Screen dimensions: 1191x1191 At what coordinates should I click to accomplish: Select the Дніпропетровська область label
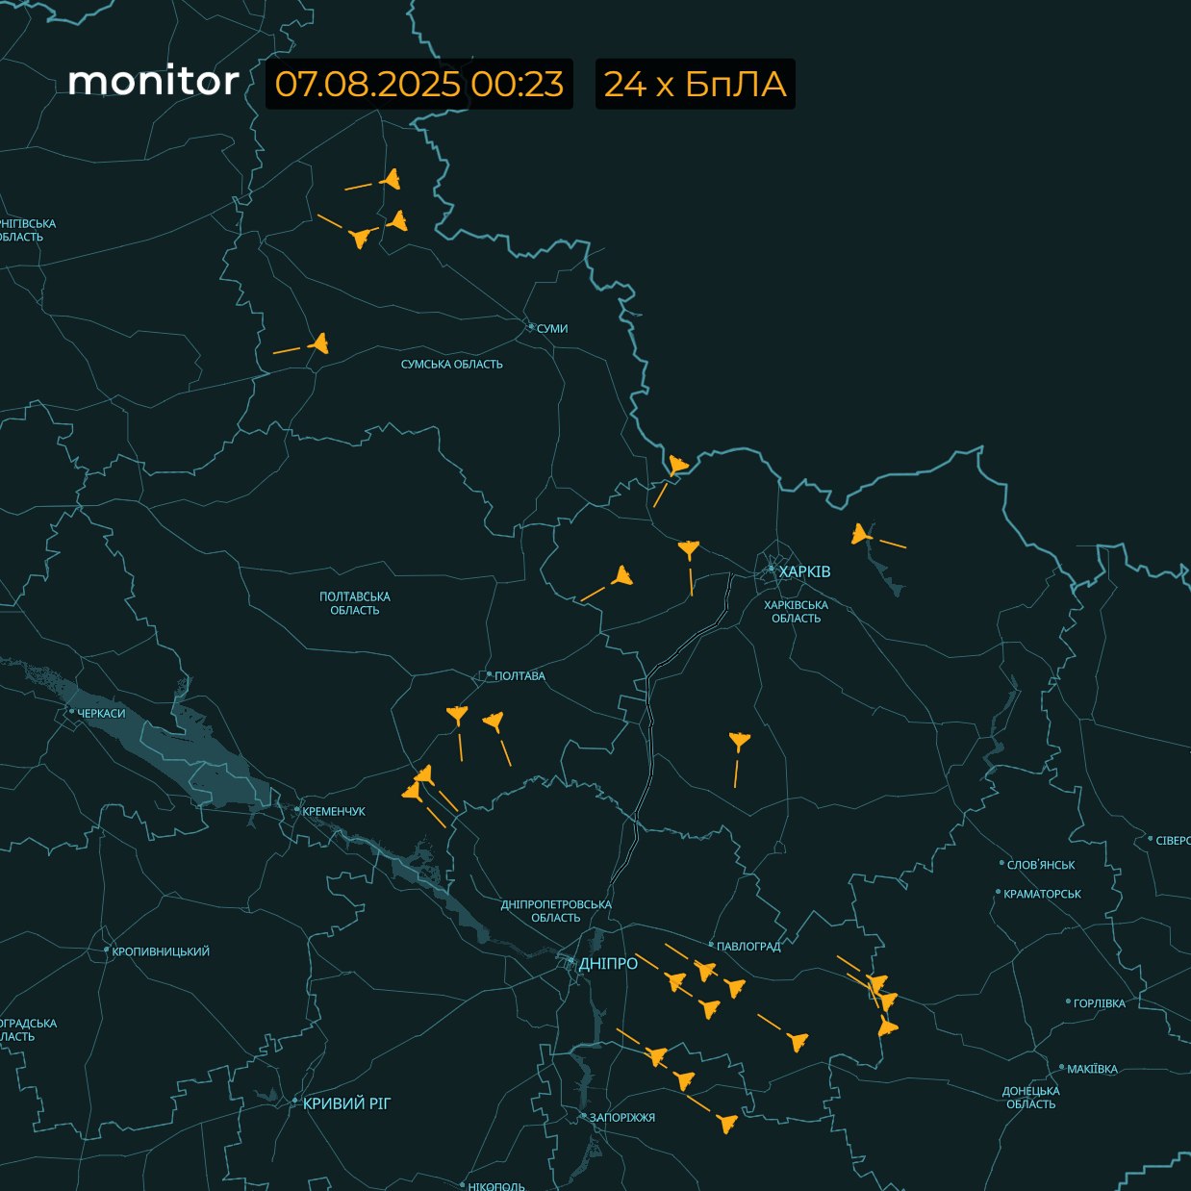click(556, 911)
